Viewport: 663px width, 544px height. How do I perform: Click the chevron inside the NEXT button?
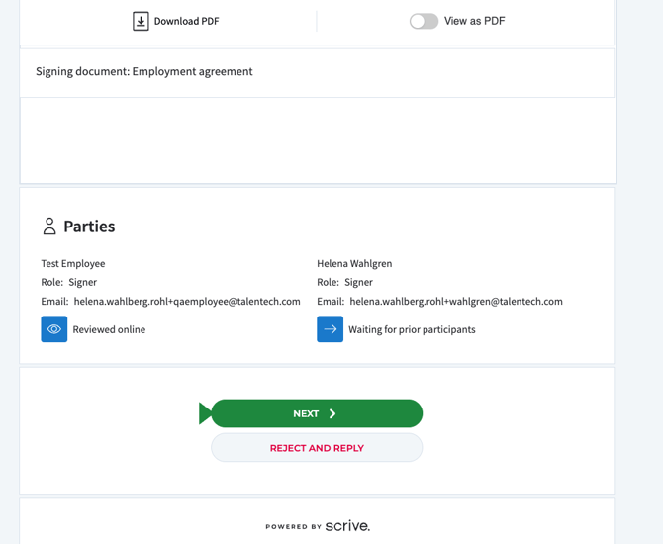click(x=332, y=413)
